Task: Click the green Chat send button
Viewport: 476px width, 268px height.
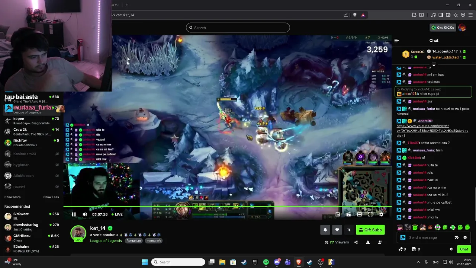Action: [x=464, y=249]
